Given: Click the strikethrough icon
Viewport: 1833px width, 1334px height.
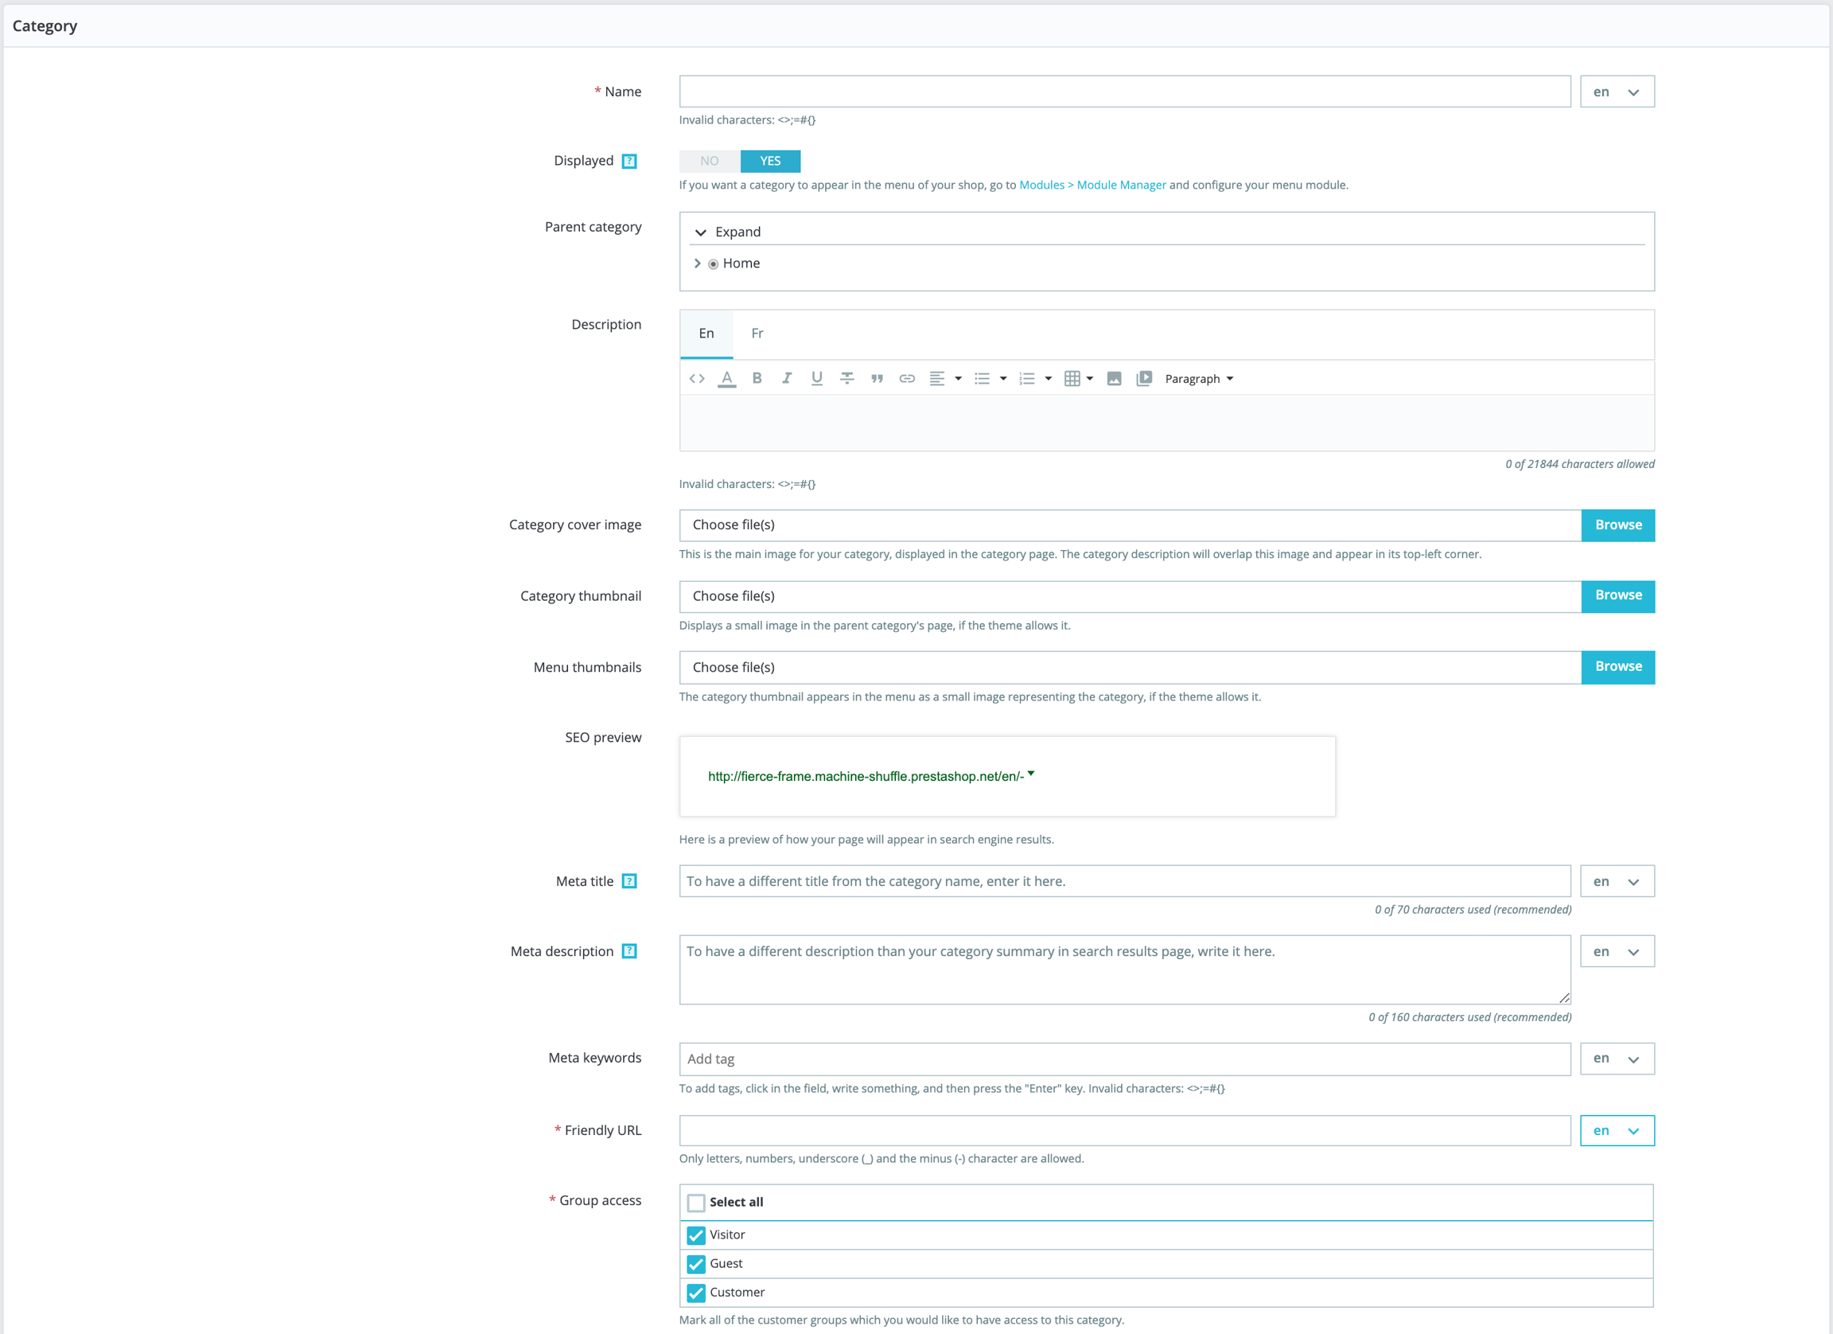Looking at the screenshot, I should coord(846,378).
